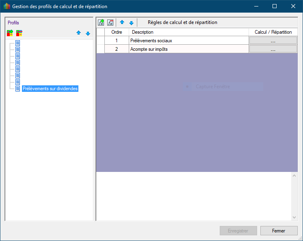Click the Fermer button
The width and height of the screenshot is (303, 241).
pyautogui.click(x=279, y=231)
